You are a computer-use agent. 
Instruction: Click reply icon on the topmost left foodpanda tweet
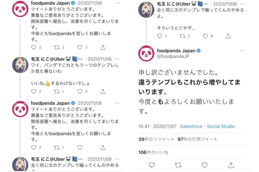coord(34,47)
